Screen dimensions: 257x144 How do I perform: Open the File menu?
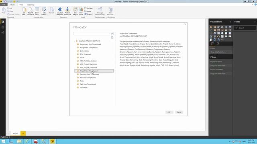point(4,5)
